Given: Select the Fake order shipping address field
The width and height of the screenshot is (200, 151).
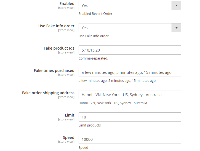Looking at the screenshot, I should pos(130,95).
